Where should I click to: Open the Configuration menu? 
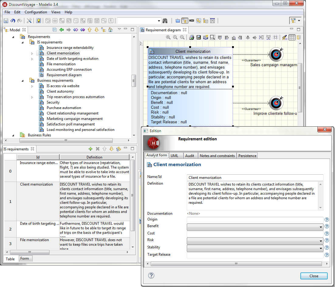point(36,12)
